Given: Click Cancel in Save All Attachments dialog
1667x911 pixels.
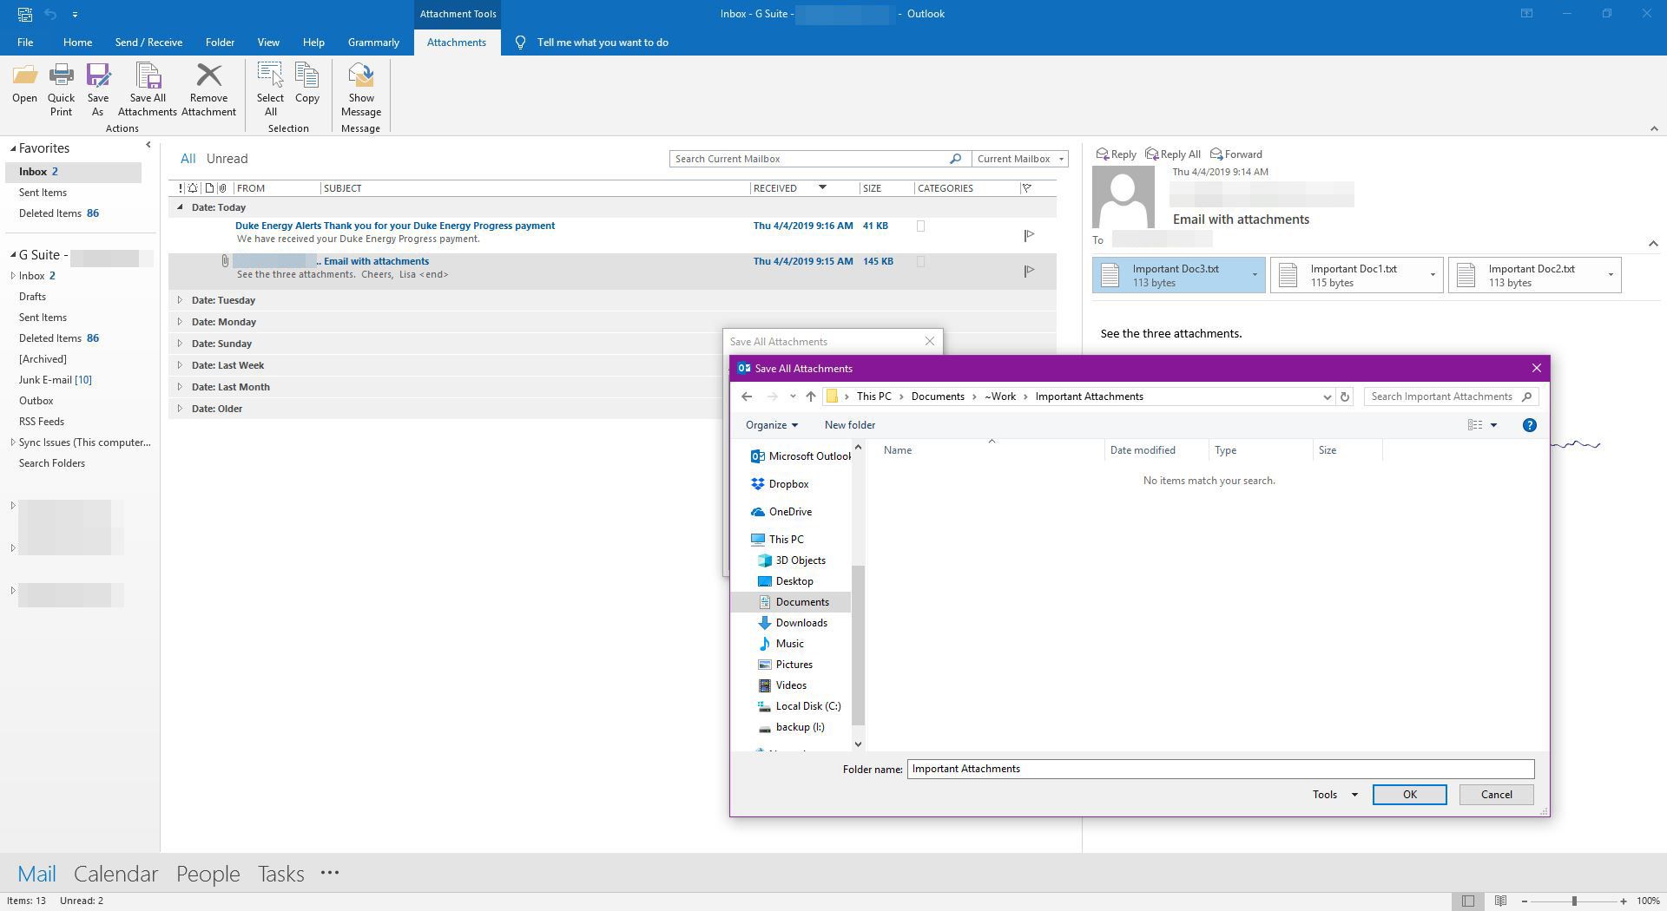Looking at the screenshot, I should (x=1496, y=795).
